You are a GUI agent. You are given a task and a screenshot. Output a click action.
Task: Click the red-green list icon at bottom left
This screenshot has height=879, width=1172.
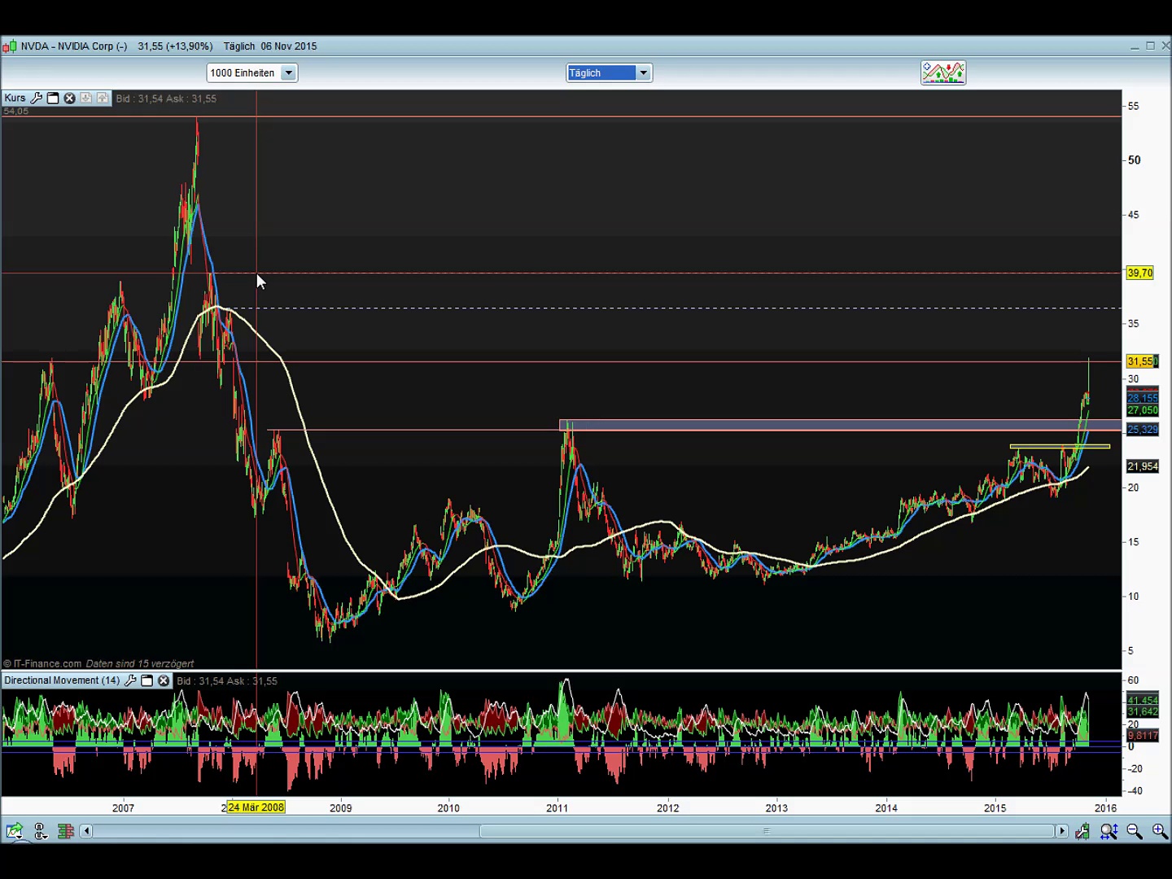tap(65, 831)
